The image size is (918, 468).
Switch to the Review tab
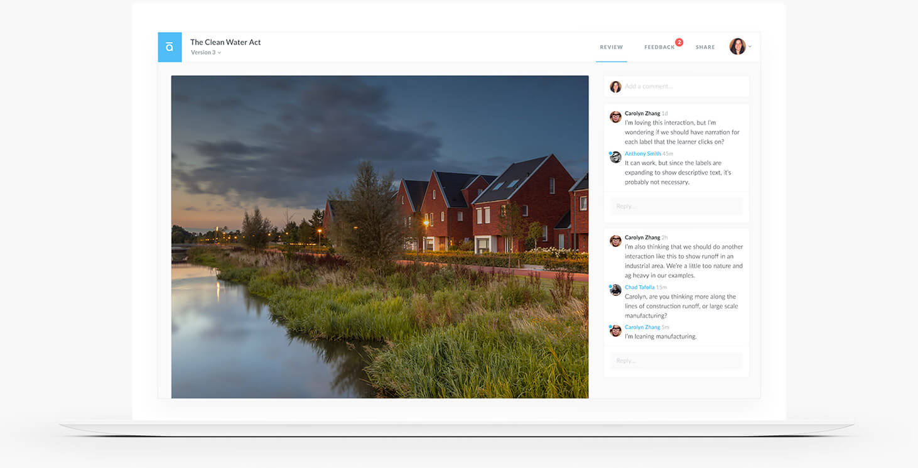[x=611, y=47]
